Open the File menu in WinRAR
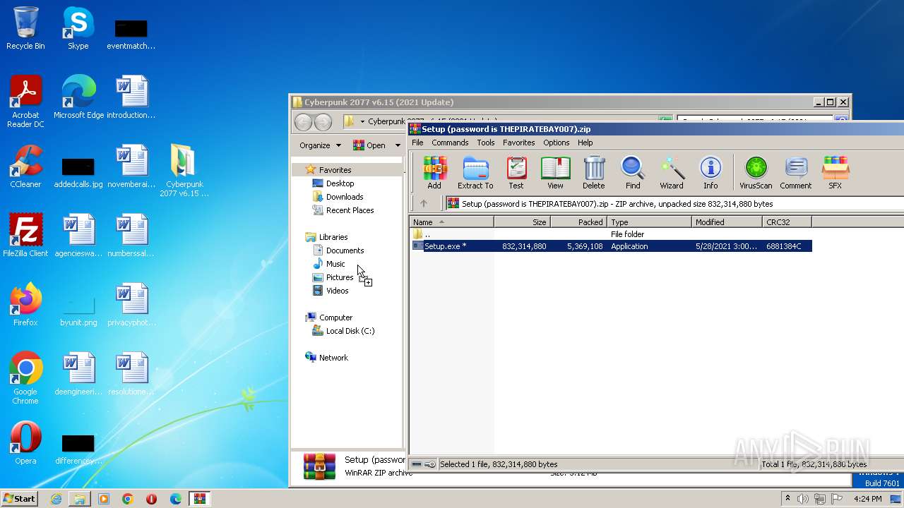The width and height of the screenshot is (904, 508). click(x=417, y=143)
